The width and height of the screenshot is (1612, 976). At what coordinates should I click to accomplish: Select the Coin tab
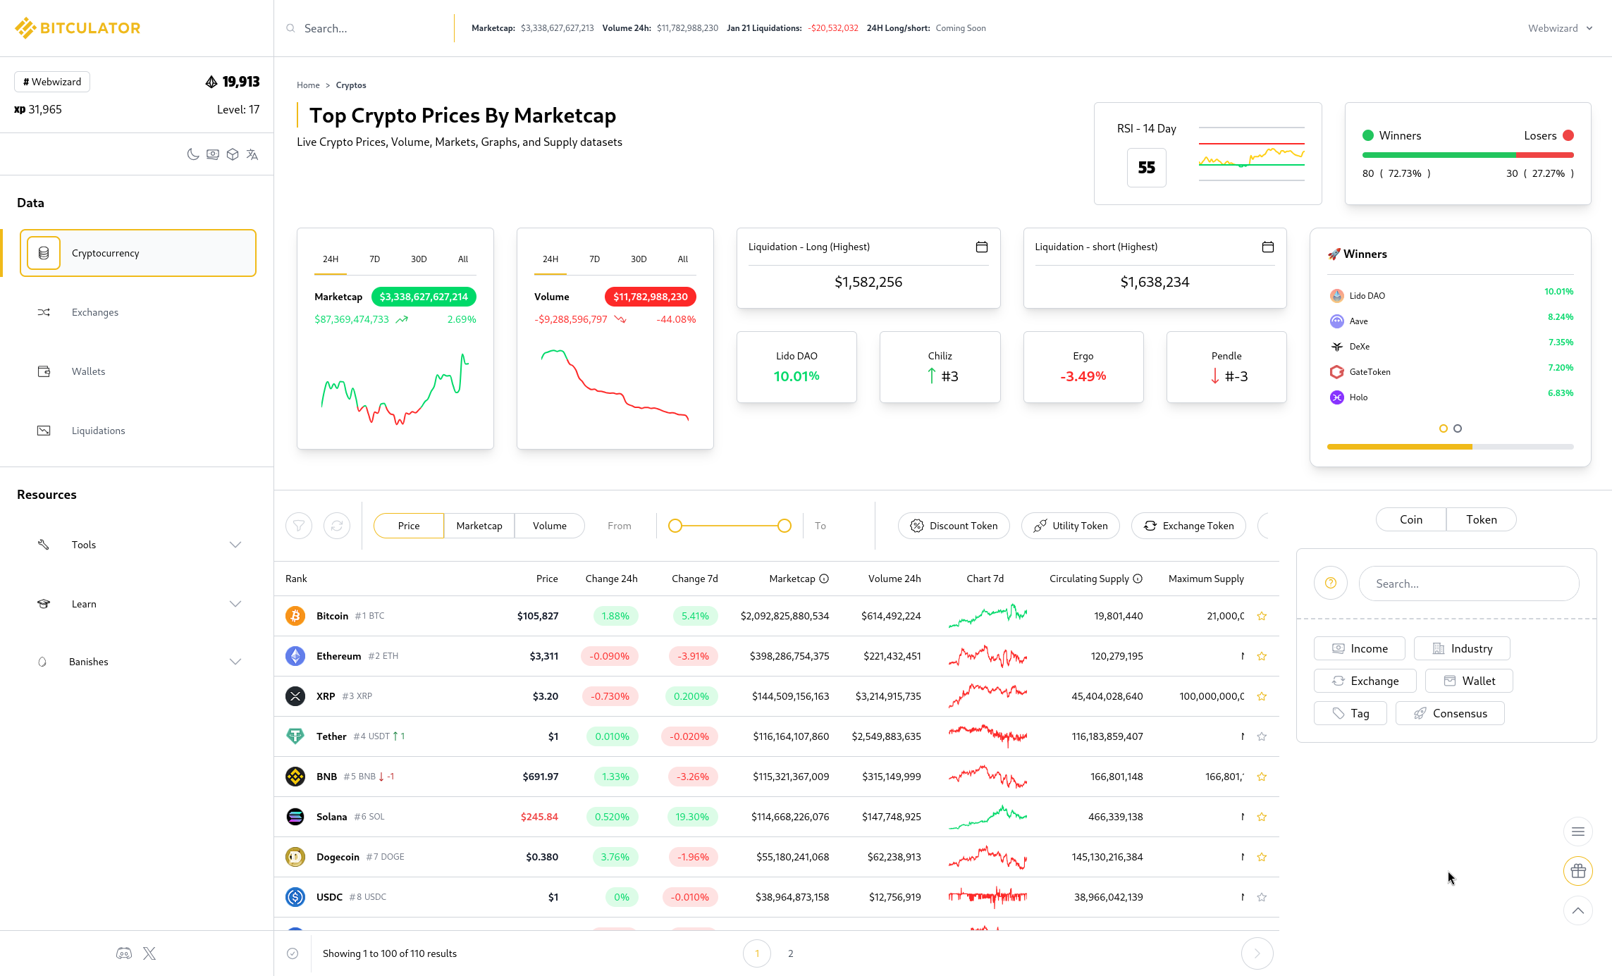[x=1411, y=519]
